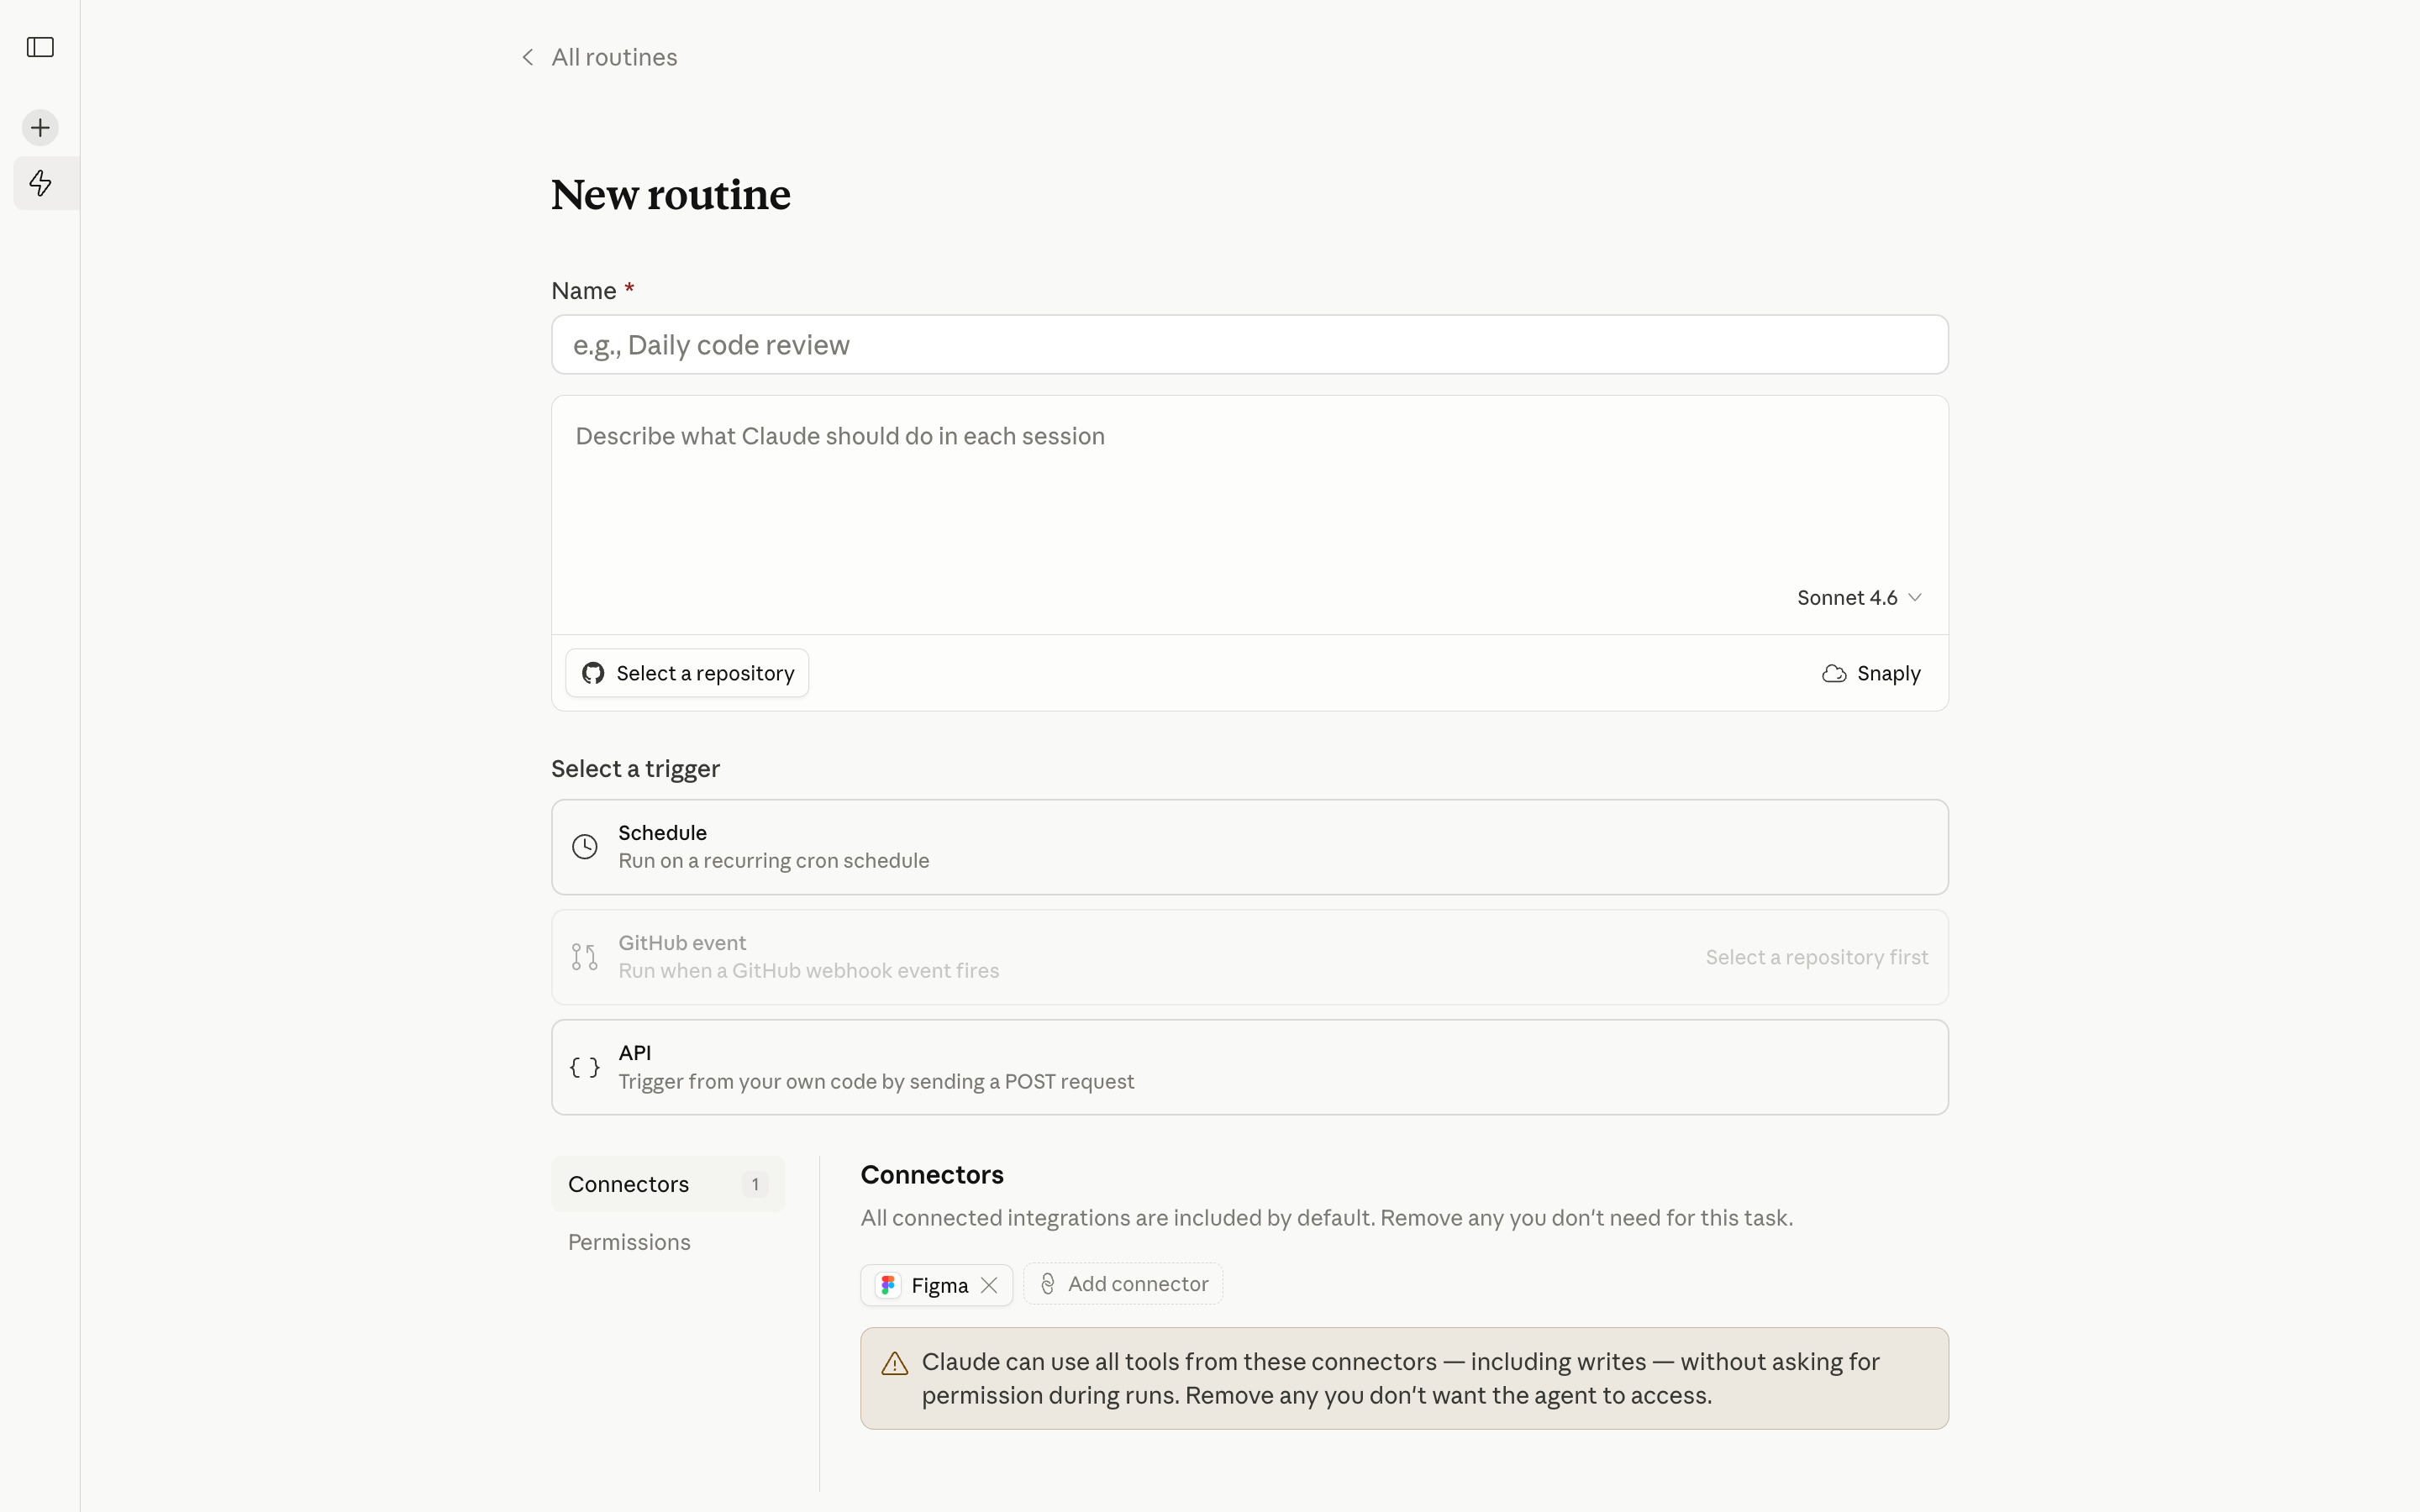Screen dimensions: 2420x1512
Task: Toggle the sidebar panel icon
Action: tap(40, 47)
